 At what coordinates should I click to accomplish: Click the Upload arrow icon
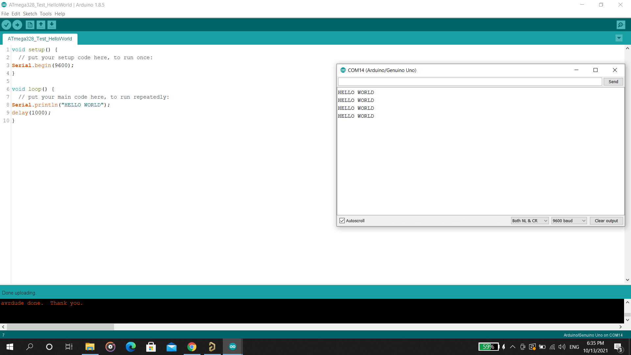17,25
